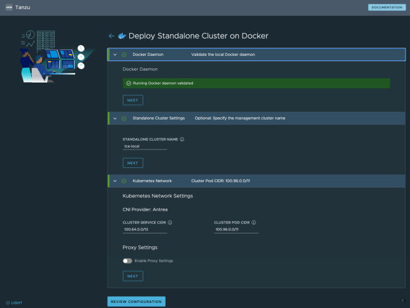Click the Docker whale icon in title

122,36
